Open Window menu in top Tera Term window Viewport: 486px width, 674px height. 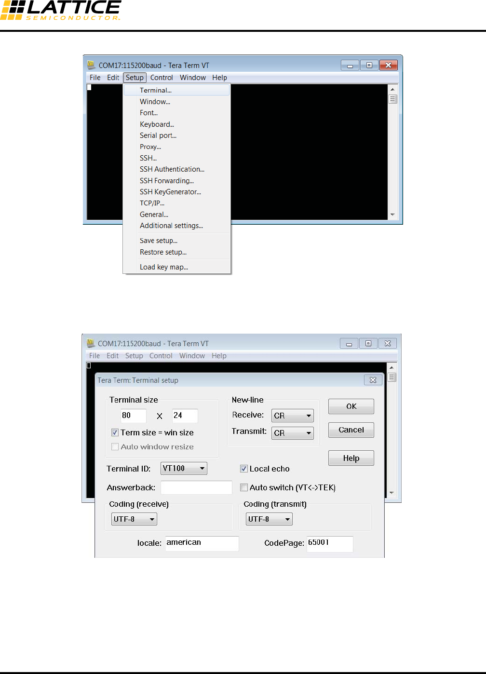pos(193,78)
